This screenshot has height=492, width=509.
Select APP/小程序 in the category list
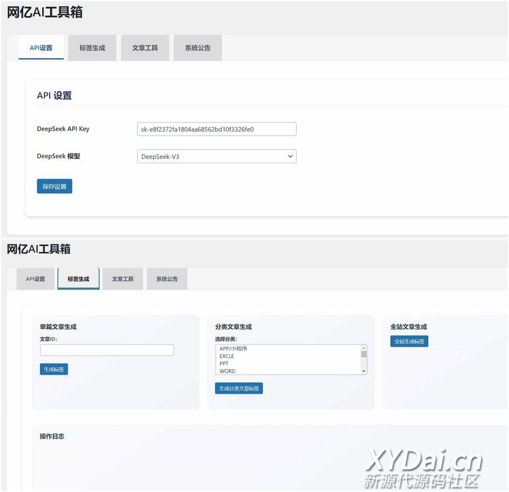(x=233, y=348)
